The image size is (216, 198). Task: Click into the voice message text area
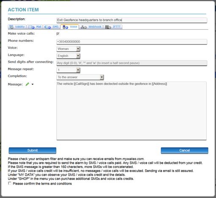tap(131, 111)
